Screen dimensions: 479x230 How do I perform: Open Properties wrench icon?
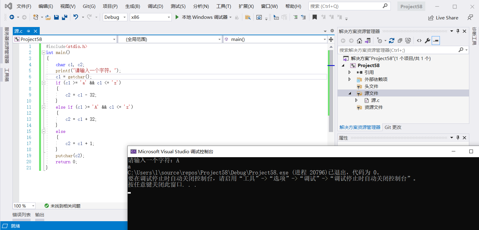point(427,40)
